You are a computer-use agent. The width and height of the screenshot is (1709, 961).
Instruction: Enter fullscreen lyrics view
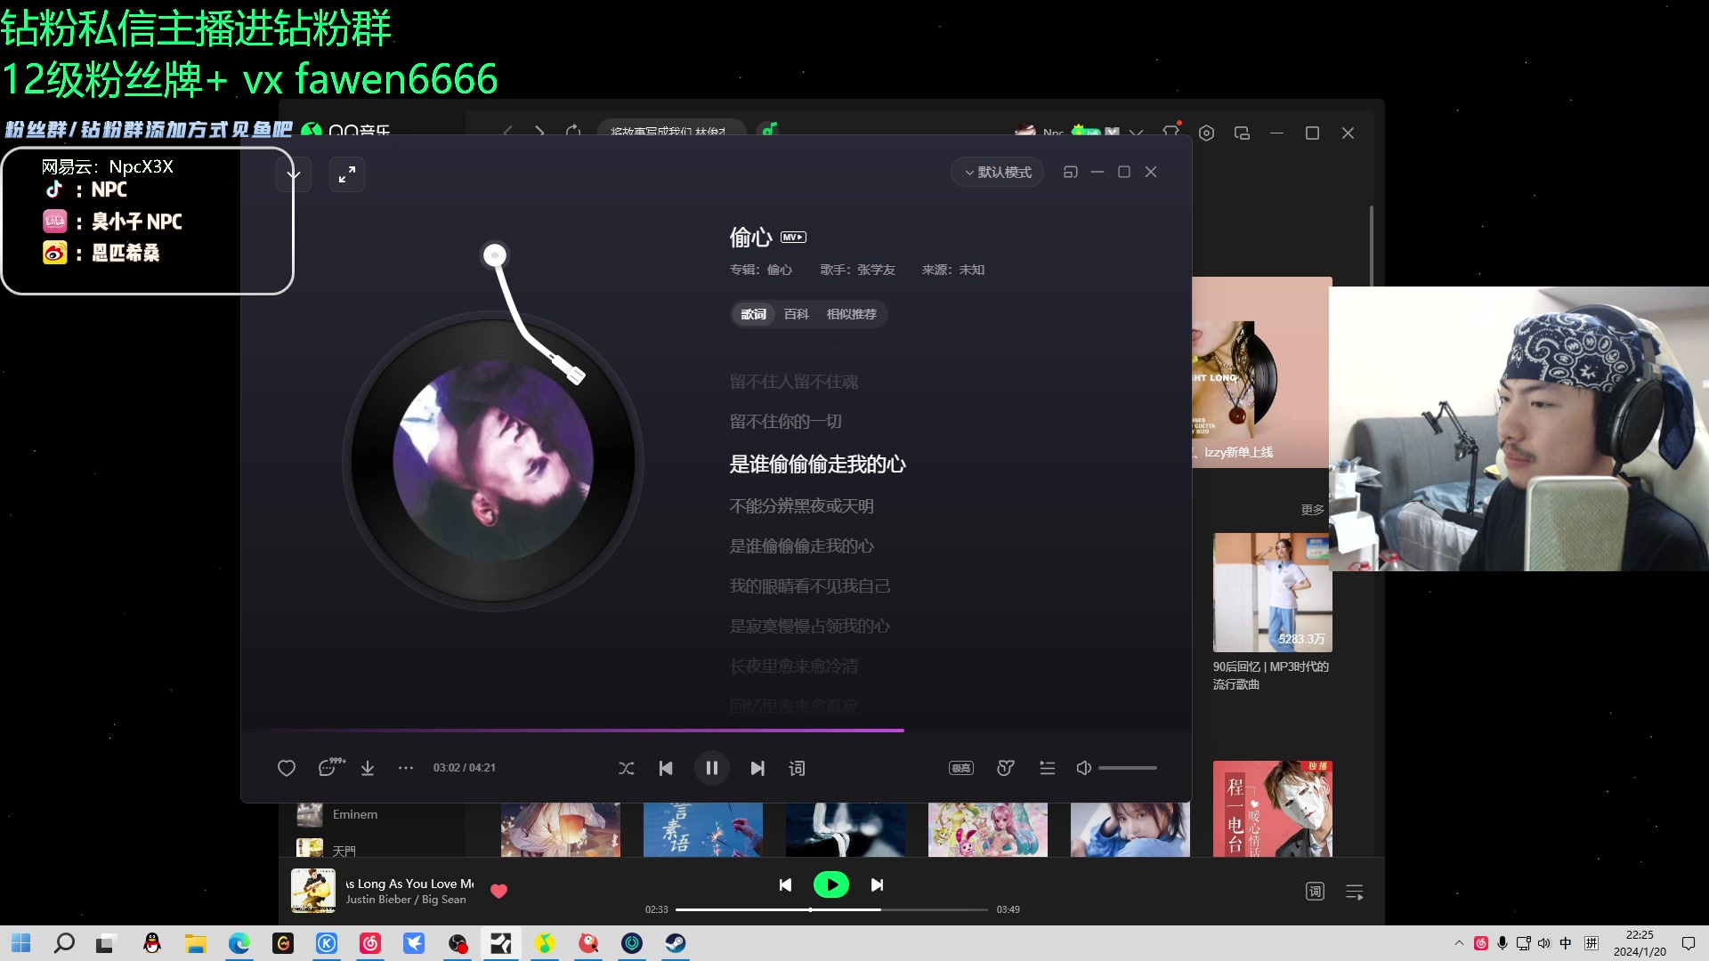click(x=347, y=174)
